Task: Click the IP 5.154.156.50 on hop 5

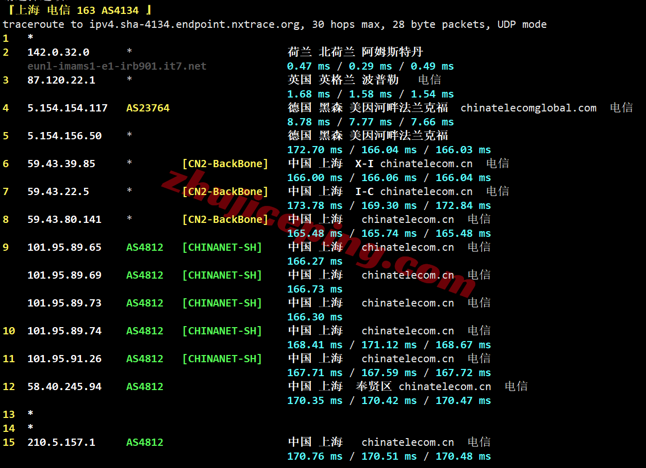Action: pyautogui.click(x=64, y=136)
